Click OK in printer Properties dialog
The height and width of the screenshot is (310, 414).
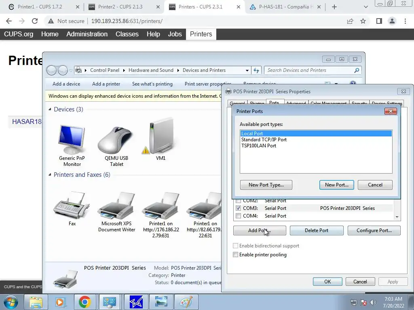327,281
